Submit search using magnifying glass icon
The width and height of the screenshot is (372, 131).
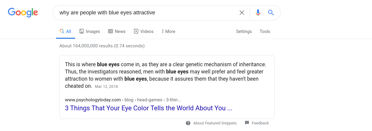point(271,13)
